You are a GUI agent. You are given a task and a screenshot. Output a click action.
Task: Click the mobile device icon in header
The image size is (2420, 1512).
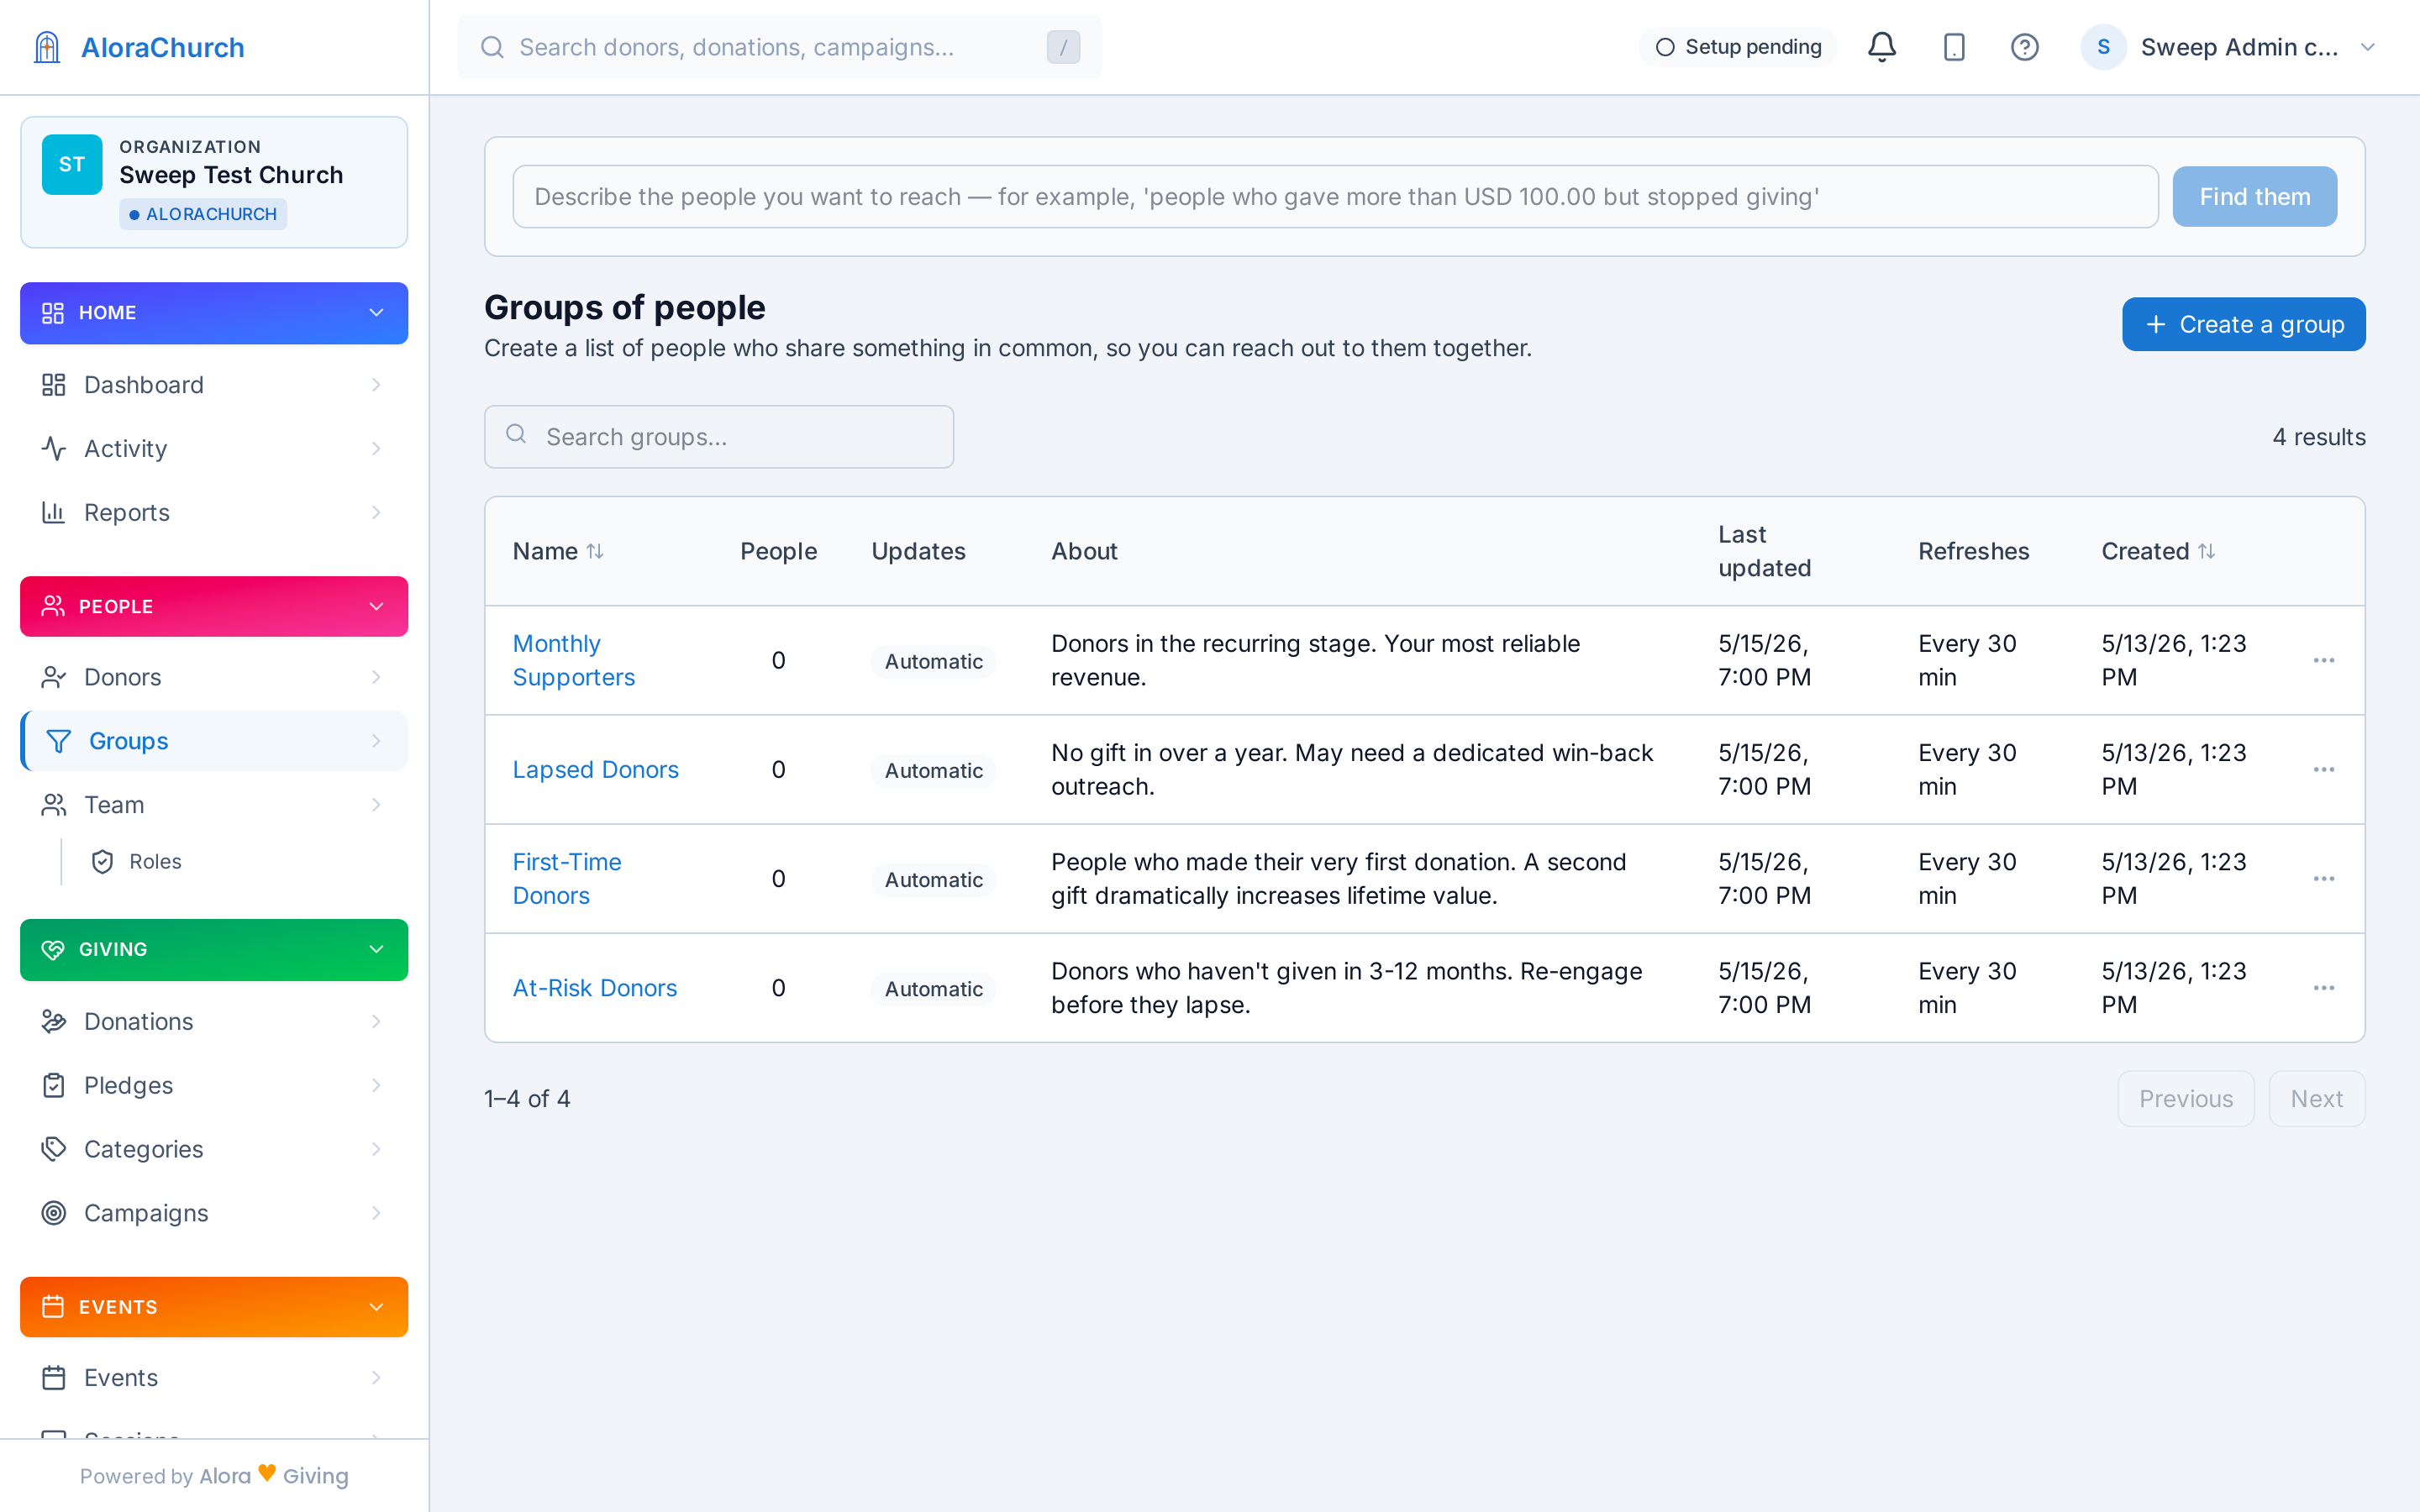tap(1954, 47)
